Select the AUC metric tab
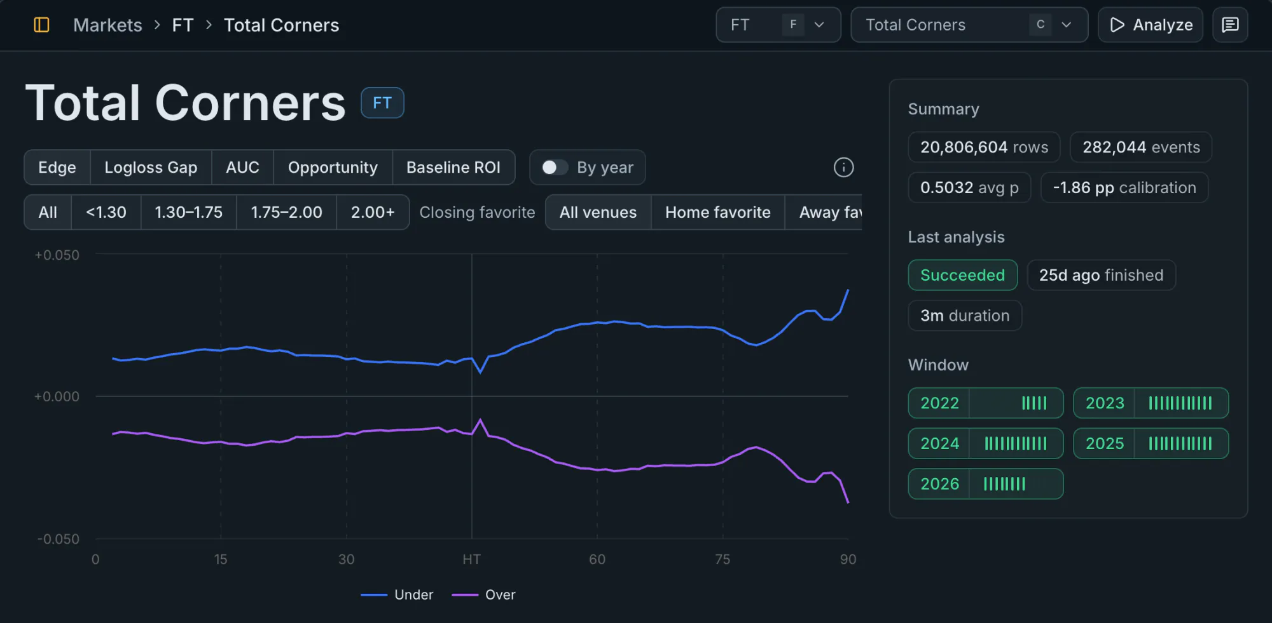The width and height of the screenshot is (1272, 623). (x=242, y=167)
